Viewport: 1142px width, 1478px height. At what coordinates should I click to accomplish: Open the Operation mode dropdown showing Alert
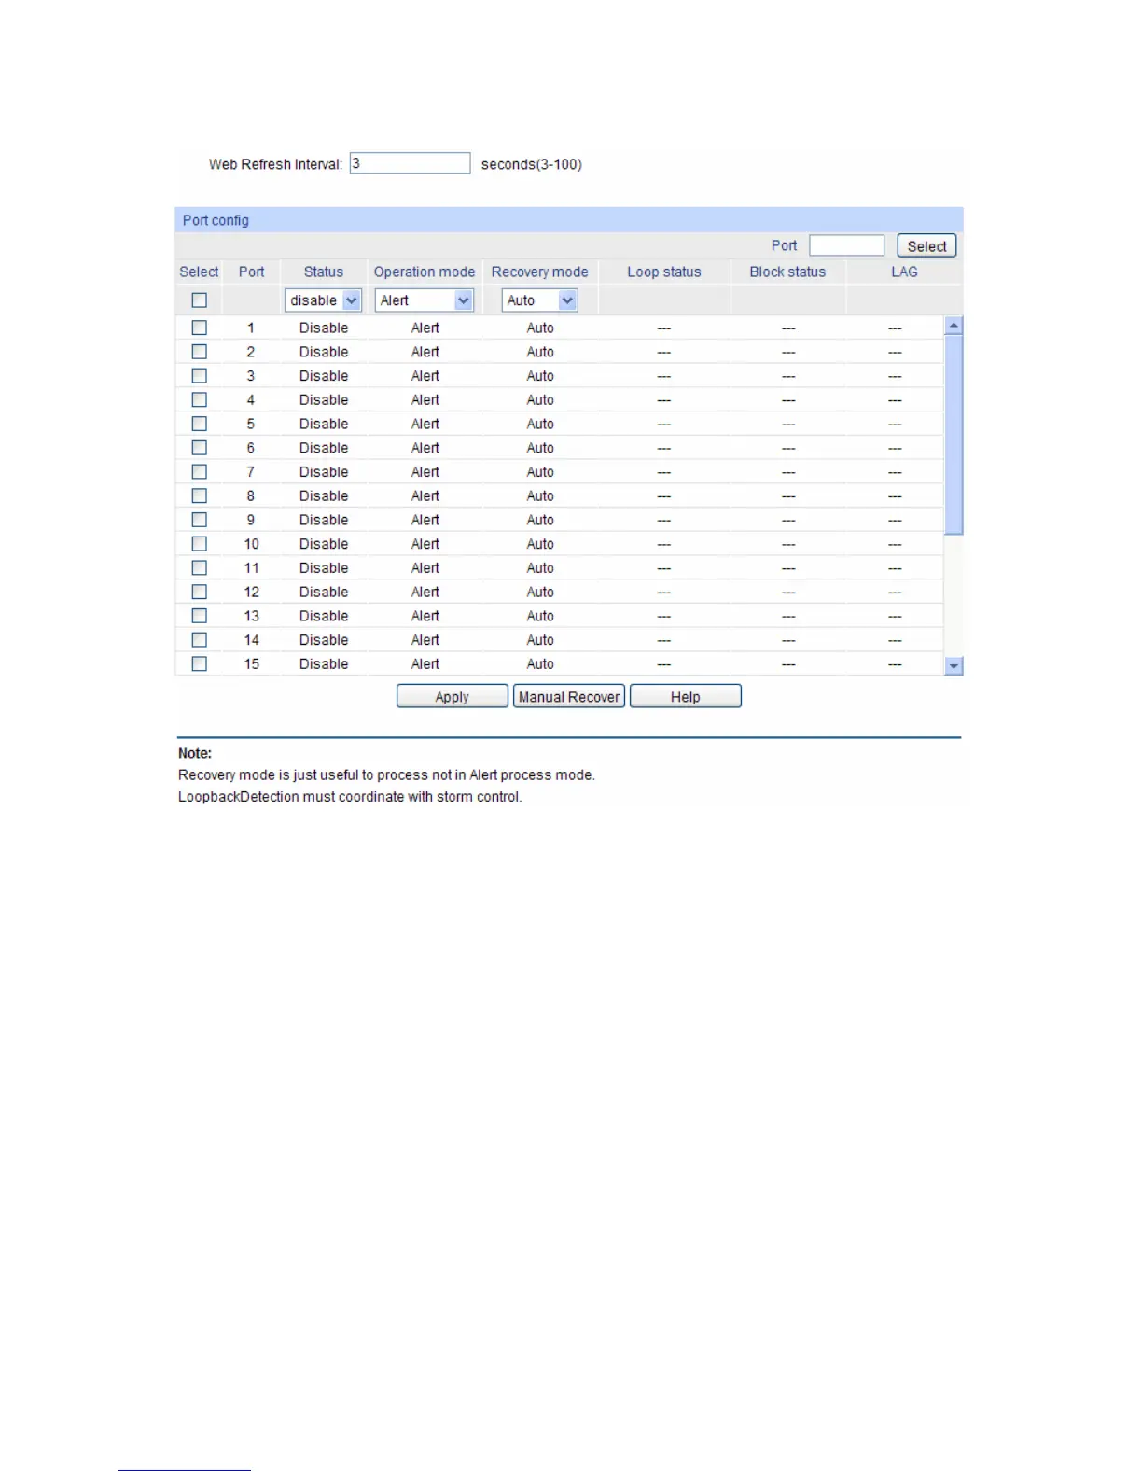coord(425,300)
